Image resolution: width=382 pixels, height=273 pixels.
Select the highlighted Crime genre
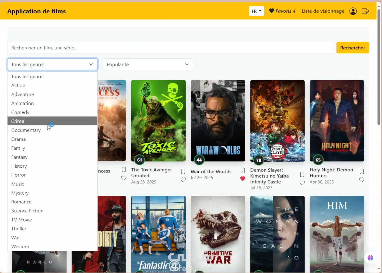(52, 121)
